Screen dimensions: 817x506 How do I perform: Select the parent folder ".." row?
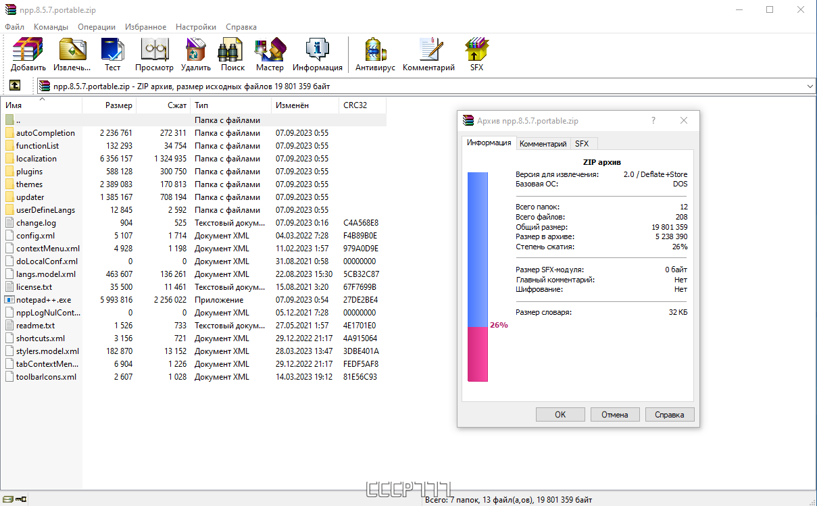pyautogui.click(x=193, y=120)
